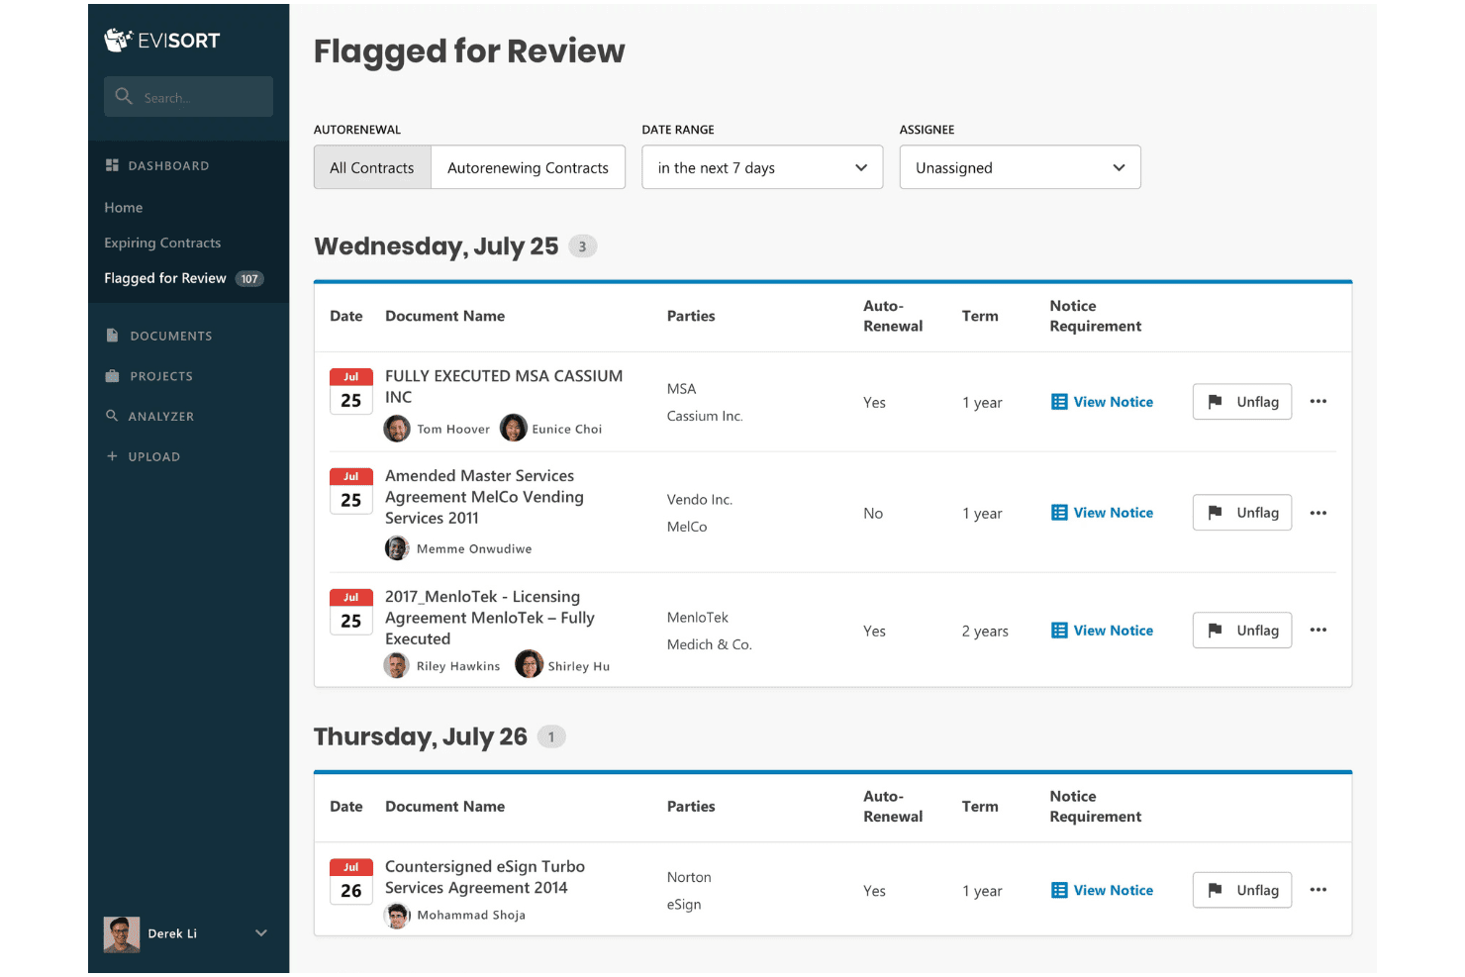Open Projects via its briefcase icon

coord(112,376)
